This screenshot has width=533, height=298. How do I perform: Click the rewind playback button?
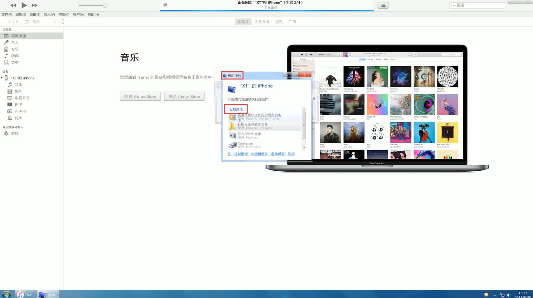tap(13, 5)
